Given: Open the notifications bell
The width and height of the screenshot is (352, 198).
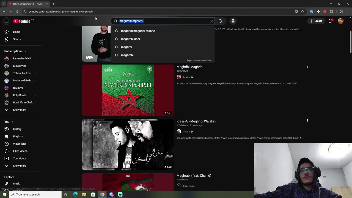Looking at the screenshot, I should click(330, 21).
